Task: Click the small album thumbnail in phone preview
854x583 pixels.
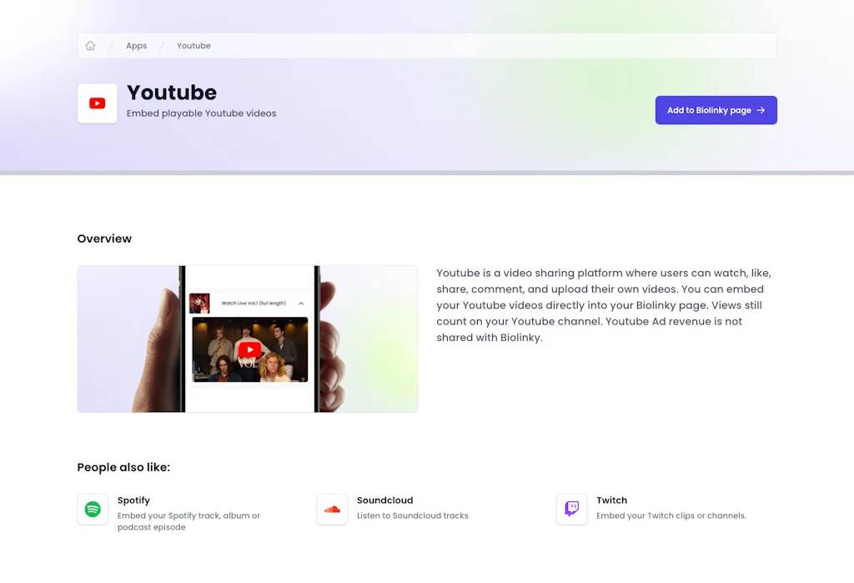Action: click(x=199, y=303)
